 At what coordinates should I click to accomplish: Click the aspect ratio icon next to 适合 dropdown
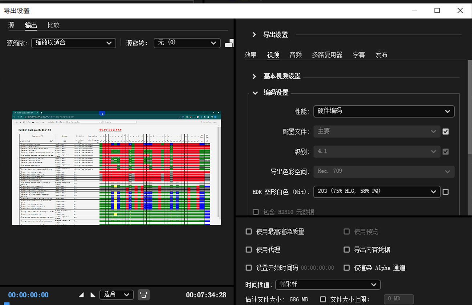144,295
